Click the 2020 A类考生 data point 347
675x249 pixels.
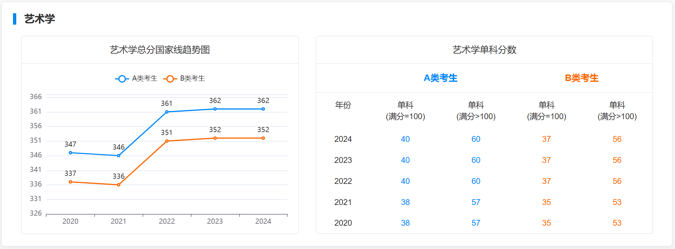pyautogui.click(x=71, y=153)
